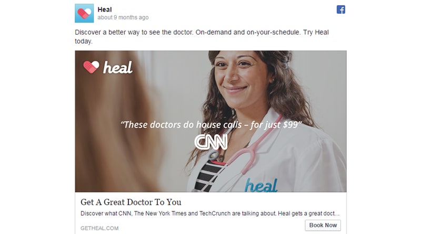
Task: Click the 'These doctors do house calls' quote
Action: [211, 124]
